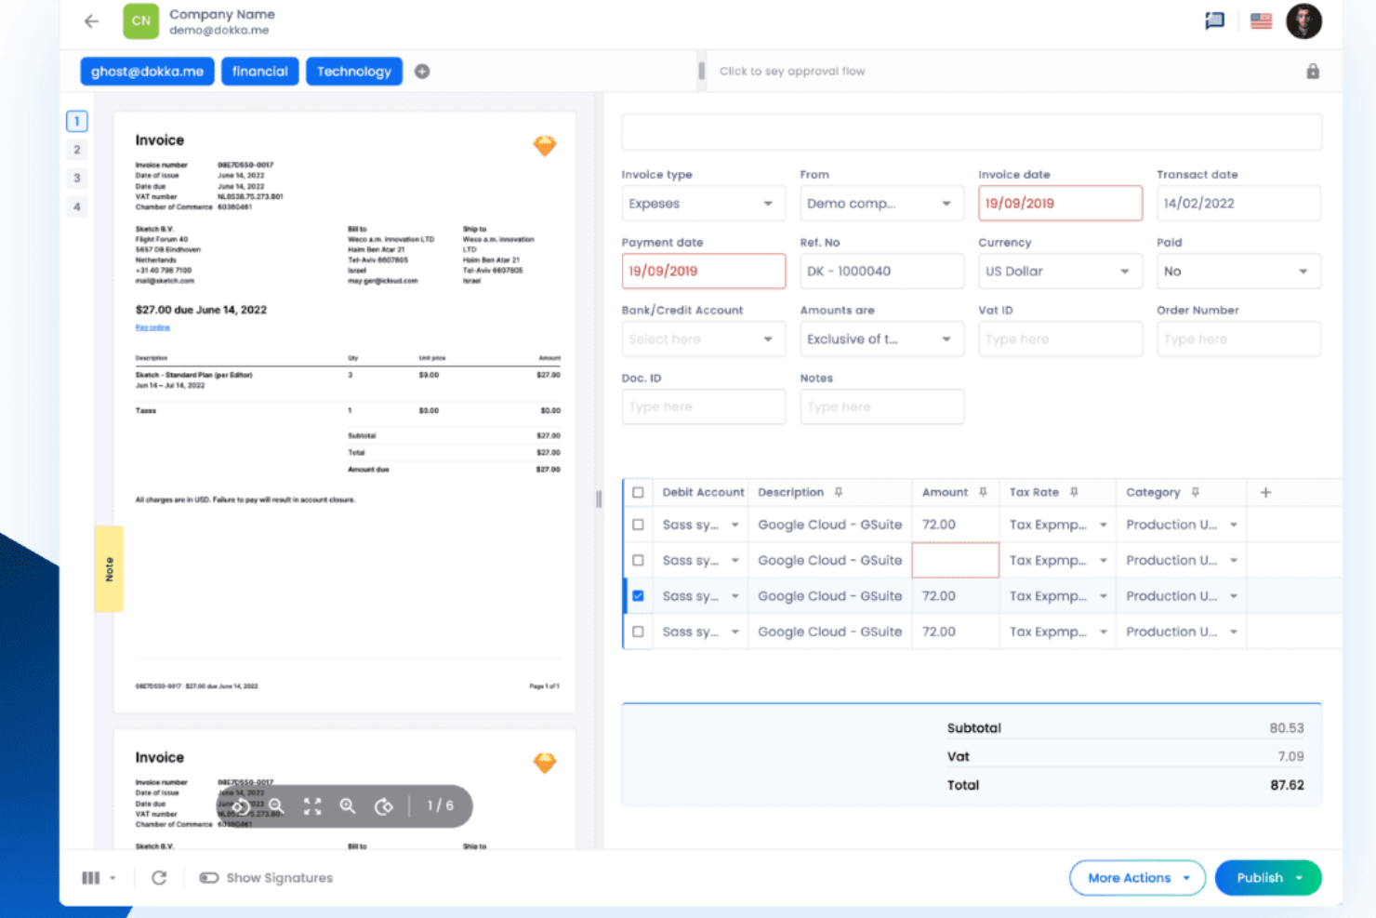Switch to the Technology tag tab
The width and height of the screenshot is (1376, 918).
pos(354,71)
